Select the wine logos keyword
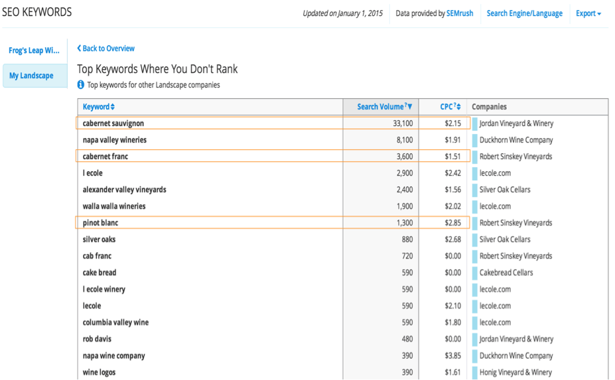This screenshot has width=615, height=380. (x=100, y=372)
